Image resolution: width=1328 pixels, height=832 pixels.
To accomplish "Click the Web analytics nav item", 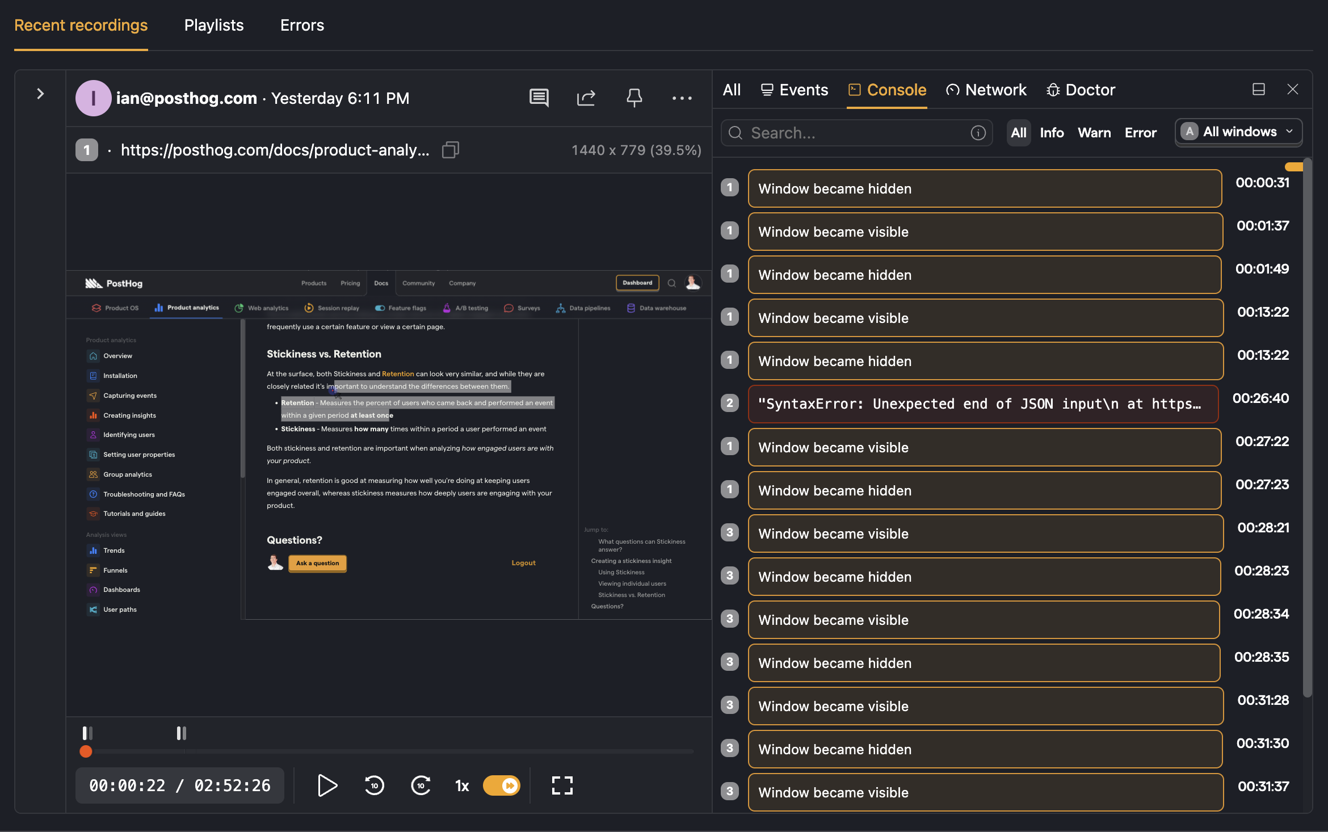I will (262, 308).
